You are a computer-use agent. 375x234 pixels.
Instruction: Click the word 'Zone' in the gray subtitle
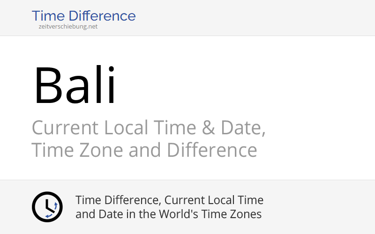pyautogui.click(x=101, y=150)
